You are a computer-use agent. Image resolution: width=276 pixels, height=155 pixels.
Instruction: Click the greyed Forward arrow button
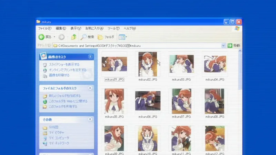click(61, 37)
